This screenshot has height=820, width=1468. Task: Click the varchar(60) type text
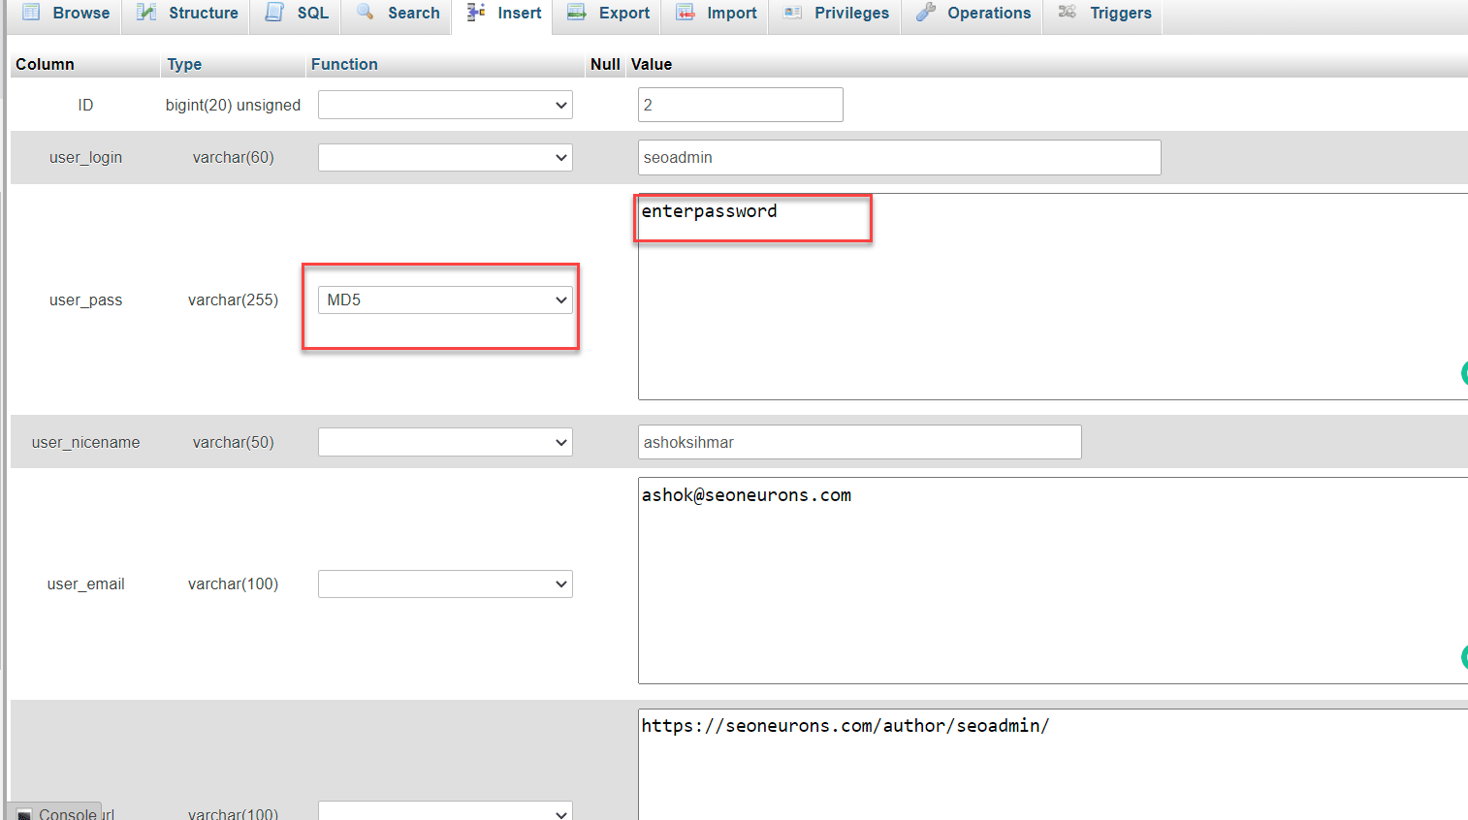pyautogui.click(x=233, y=157)
